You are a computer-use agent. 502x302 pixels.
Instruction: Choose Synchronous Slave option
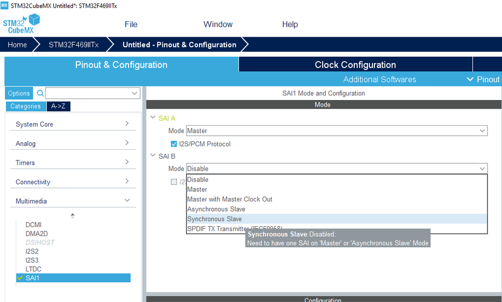pos(337,219)
